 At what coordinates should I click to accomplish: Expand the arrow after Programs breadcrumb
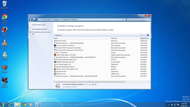coord(61,20)
